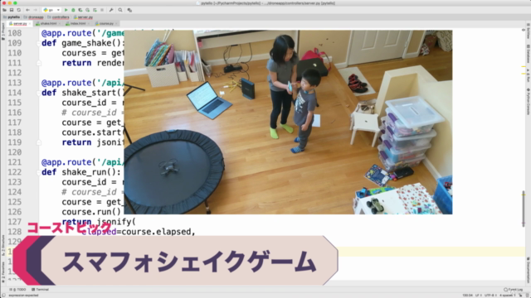Select the droneapp breadcrumb folder
Viewport: 531px width, 298px height.
tap(34, 17)
